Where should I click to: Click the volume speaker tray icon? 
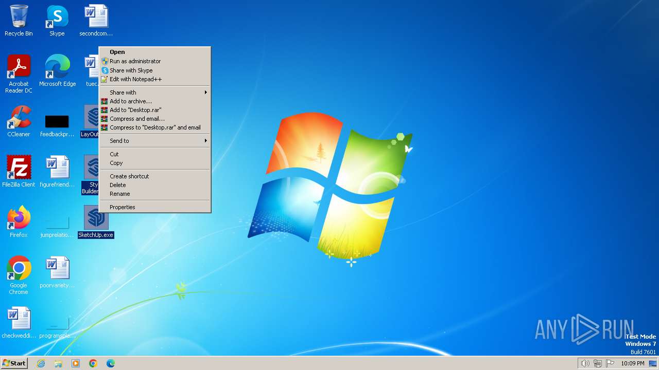[585, 363]
